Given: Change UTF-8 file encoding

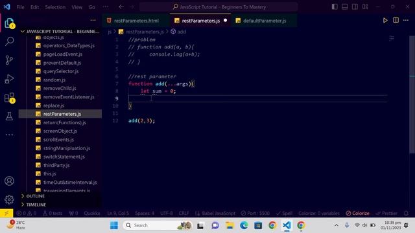Looking at the screenshot, I should point(167,213).
